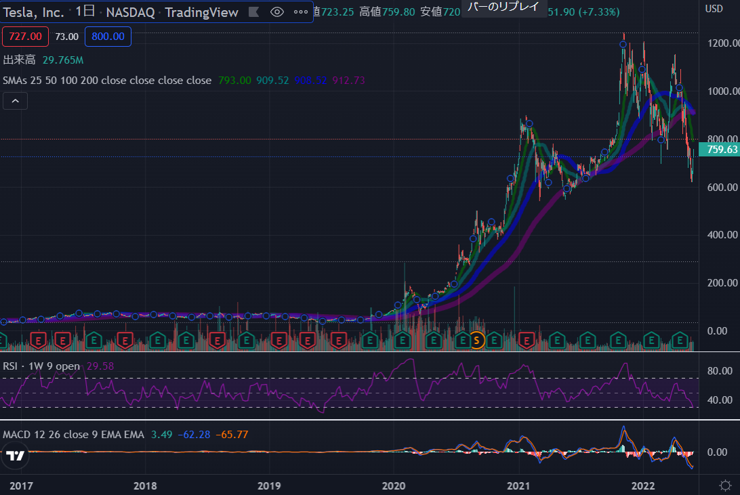740x495 pixels.
Task: Click the 200.00 price axis label
Action: (722, 283)
